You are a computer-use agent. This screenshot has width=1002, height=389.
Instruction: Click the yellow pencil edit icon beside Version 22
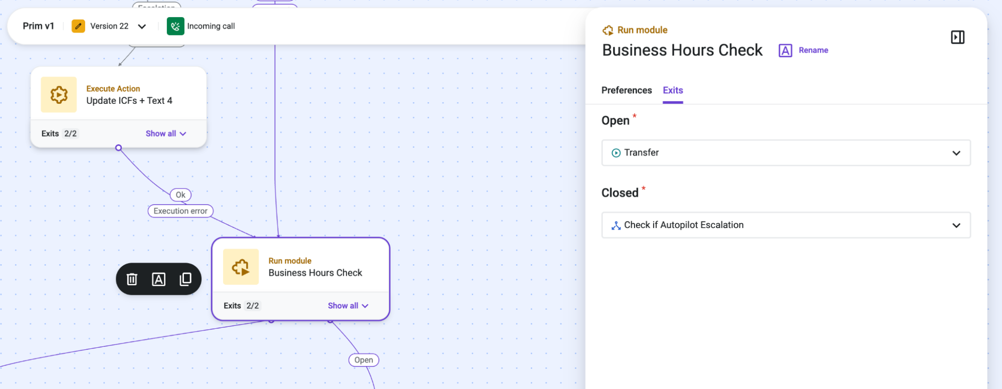pos(78,26)
